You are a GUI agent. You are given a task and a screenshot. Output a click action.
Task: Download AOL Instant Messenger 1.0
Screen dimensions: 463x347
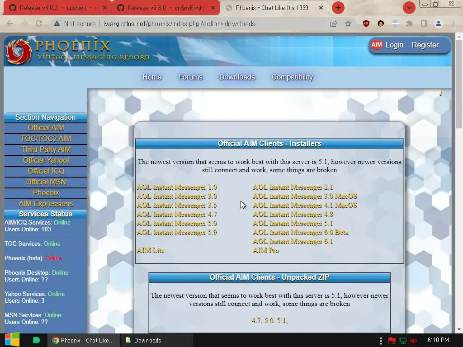[177, 188]
